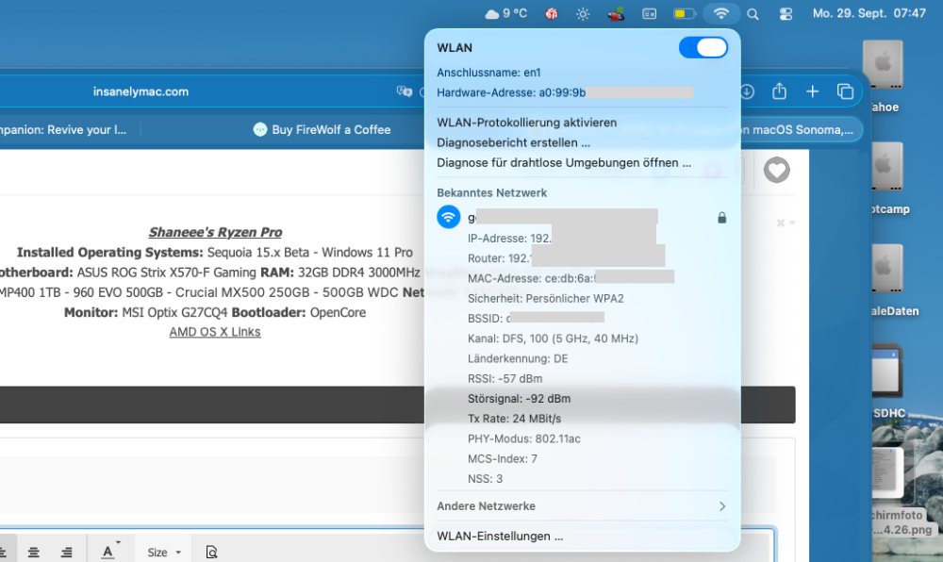Click the date and time Mo. 29. Sept. 07:47
Screen dimensions: 943x562
pos(869,13)
